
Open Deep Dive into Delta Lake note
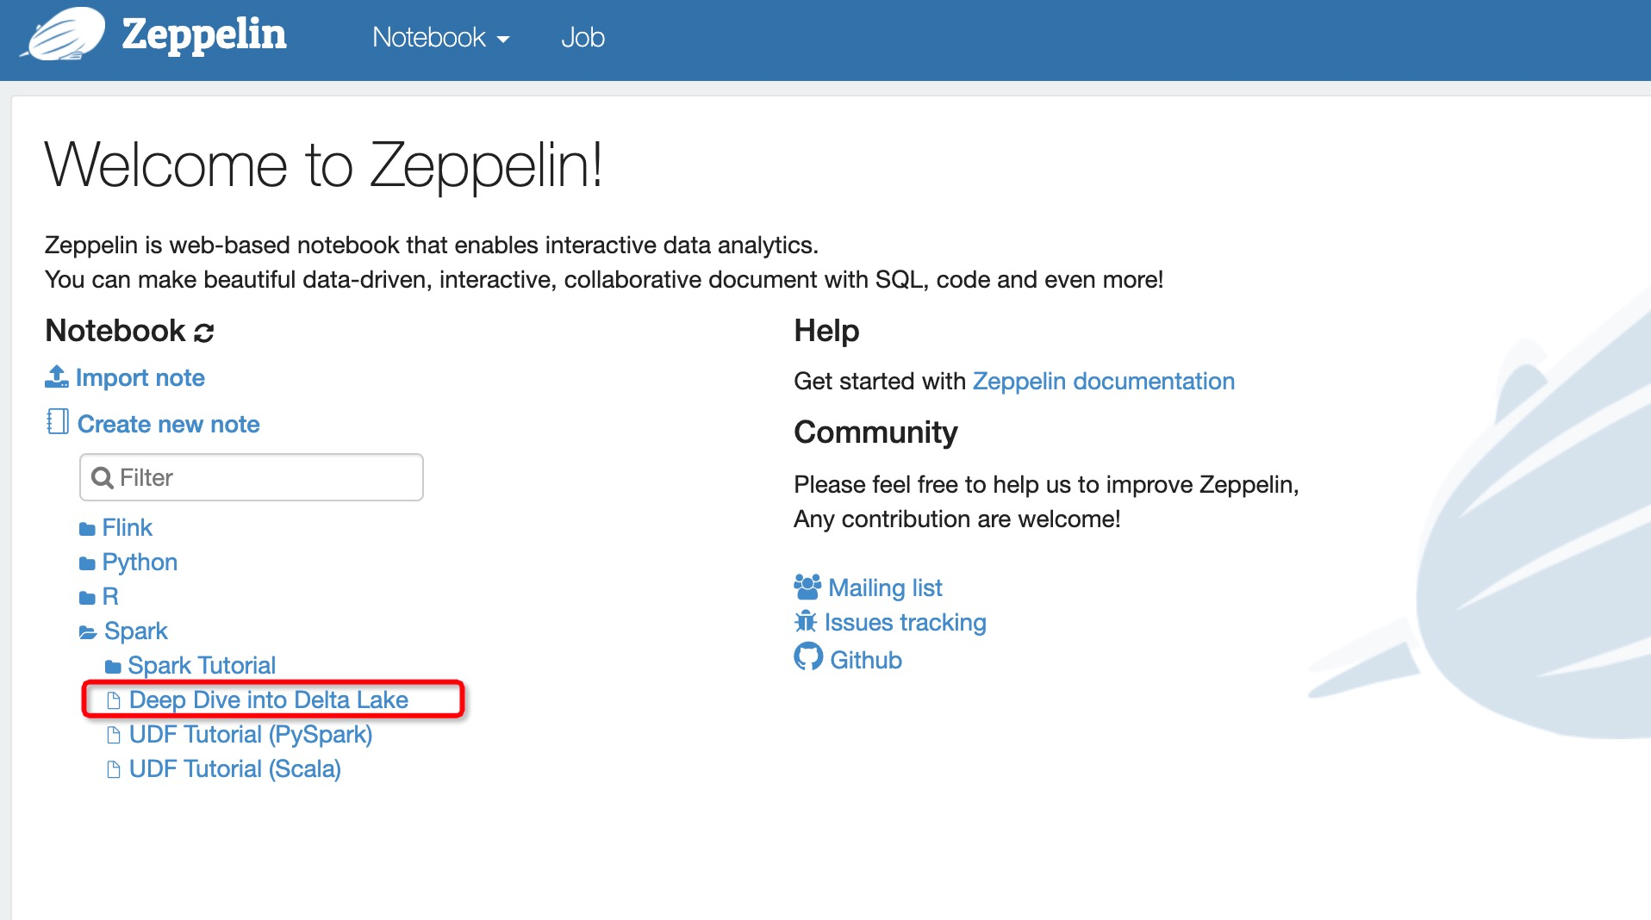coord(268,700)
